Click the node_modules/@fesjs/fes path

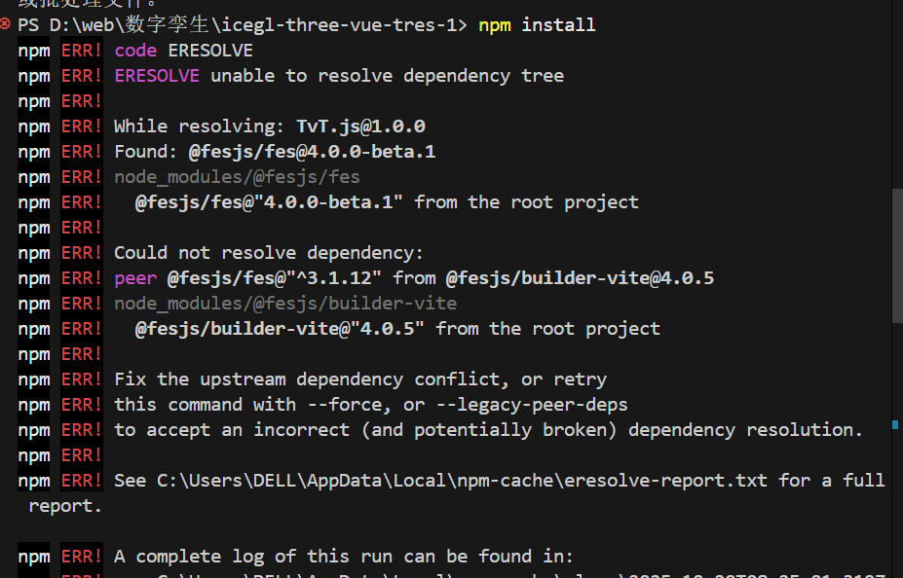pyautogui.click(x=237, y=177)
